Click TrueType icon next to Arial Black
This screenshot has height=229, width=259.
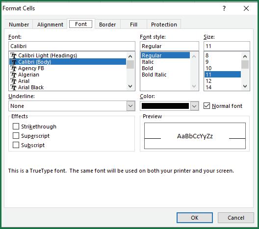point(13,87)
